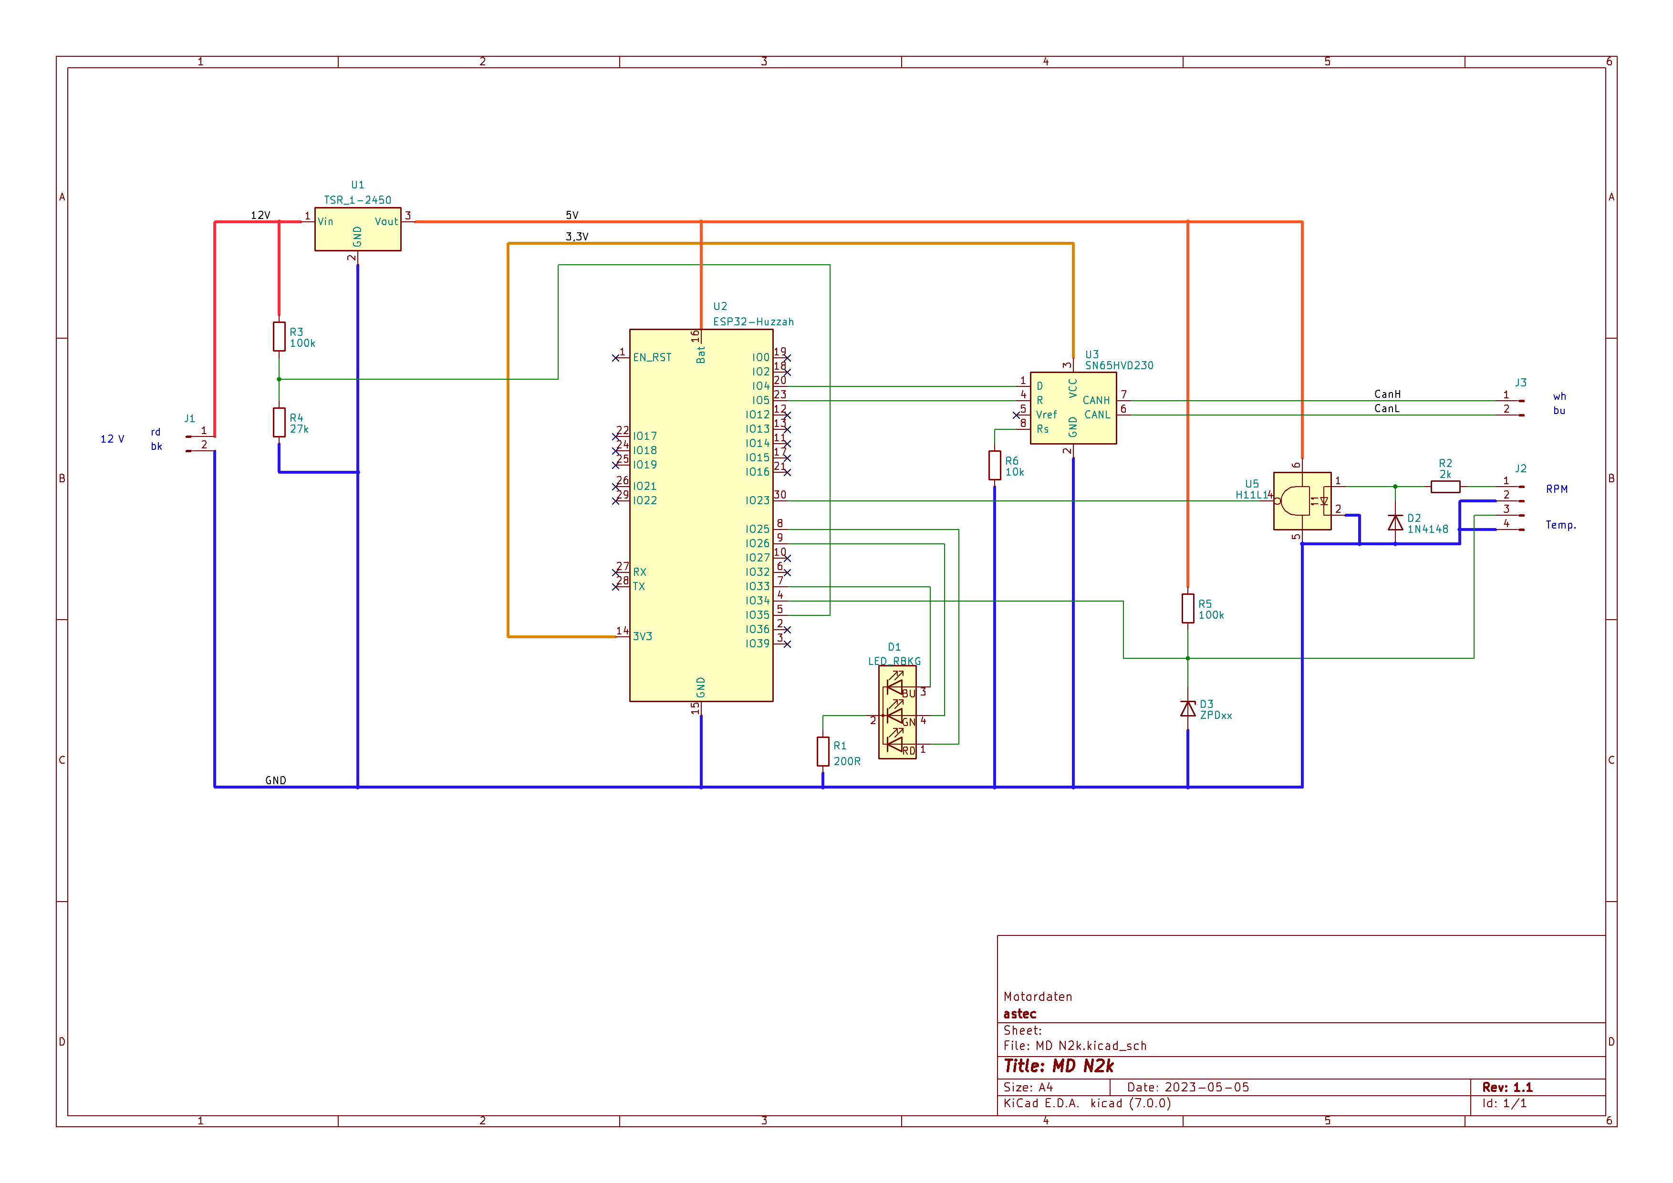
Task: Click the Rev: 1.1 title block field
Action: tap(1507, 1087)
